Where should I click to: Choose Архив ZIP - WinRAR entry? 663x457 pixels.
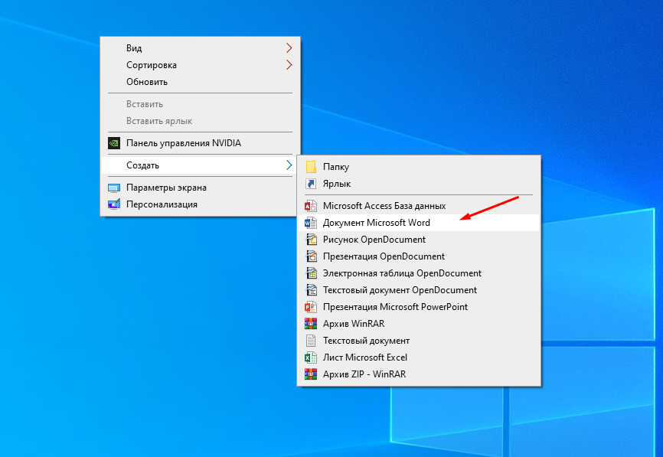[x=364, y=374]
